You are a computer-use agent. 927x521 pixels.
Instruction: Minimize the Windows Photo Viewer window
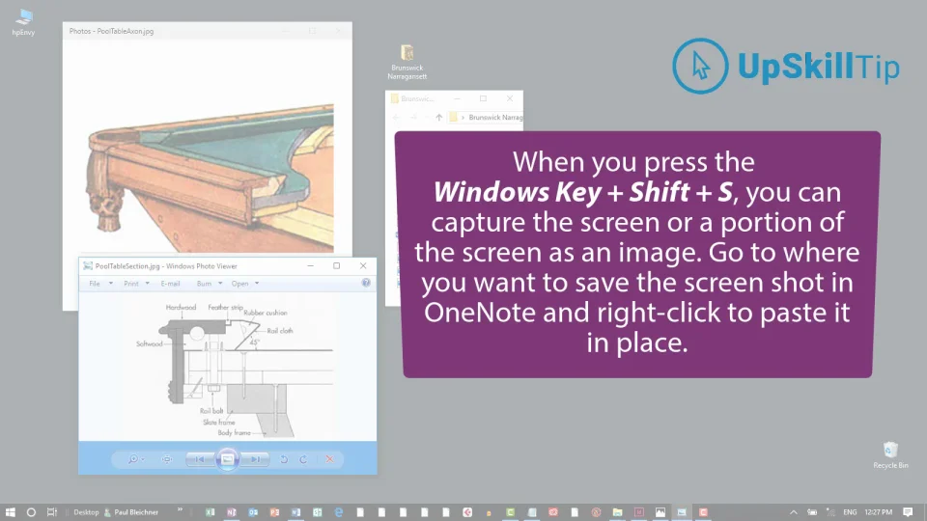coord(310,266)
